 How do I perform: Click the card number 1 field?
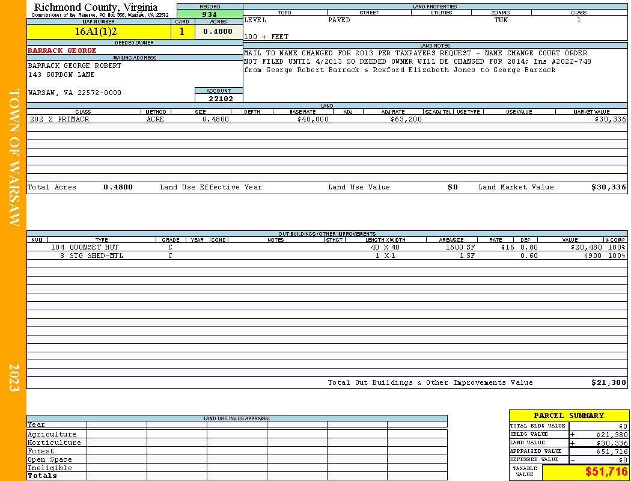coord(182,31)
